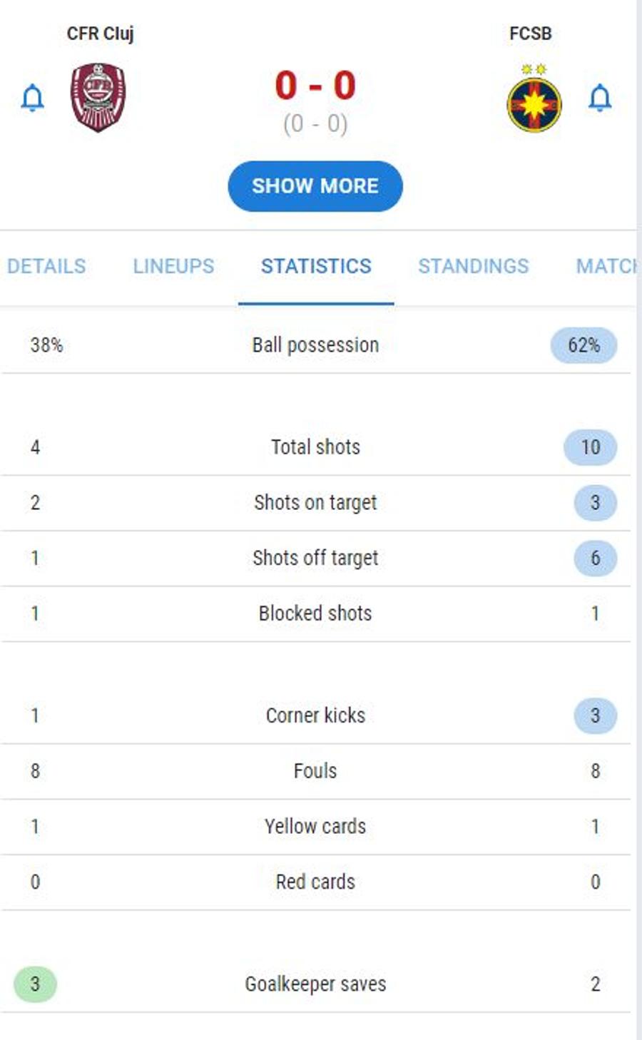Screen dimensions: 642x1040
Task: Click the highlighted 3 corner kicks badge
Action: click(595, 715)
